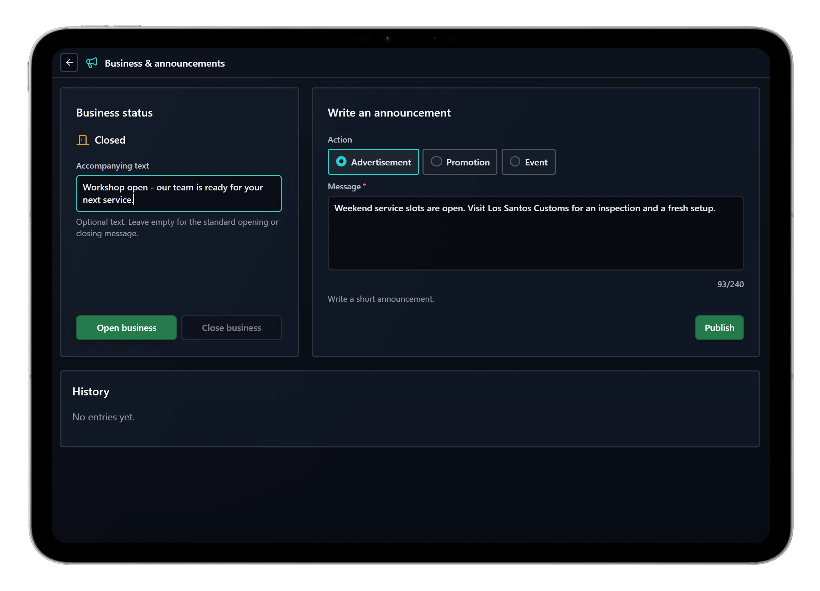820x591 pixels.
Task: Click the megaphone announcements icon
Action: (92, 63)
